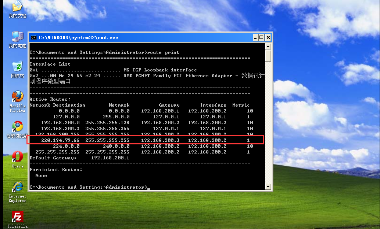Launch 谷歌浏览器 Chrome desktop shortcut
Screen dimensions: 380x229
(17, 129)
